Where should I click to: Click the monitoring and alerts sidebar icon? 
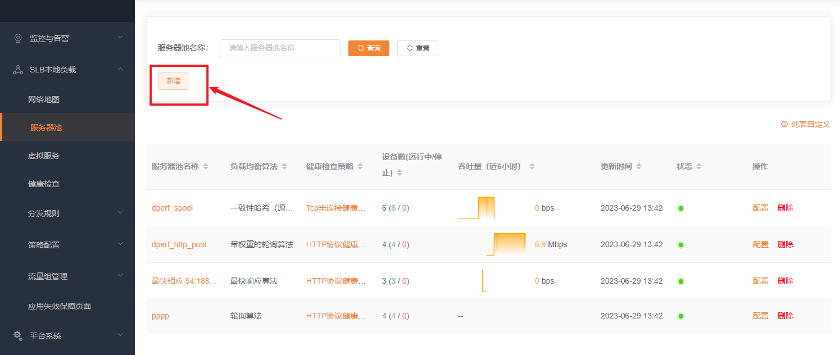tap(18, 38)
